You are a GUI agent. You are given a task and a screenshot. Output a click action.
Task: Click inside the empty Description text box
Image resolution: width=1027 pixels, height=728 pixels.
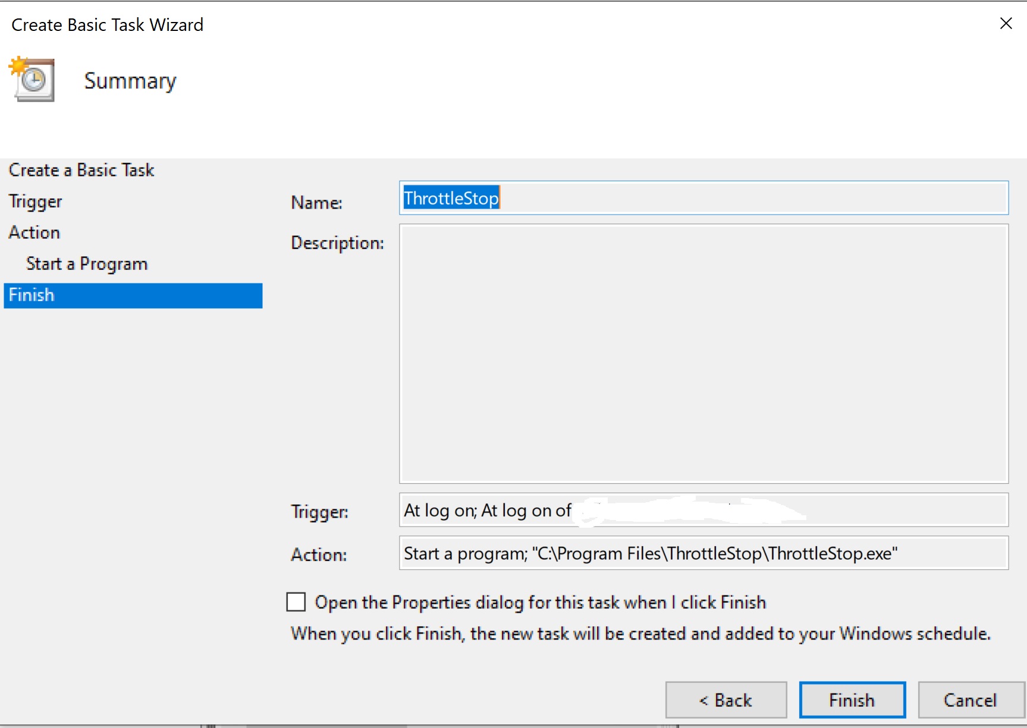pos(703,354)
